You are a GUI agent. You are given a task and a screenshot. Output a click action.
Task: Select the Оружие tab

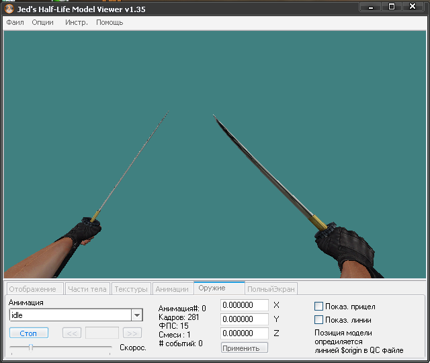pos(219,288)
